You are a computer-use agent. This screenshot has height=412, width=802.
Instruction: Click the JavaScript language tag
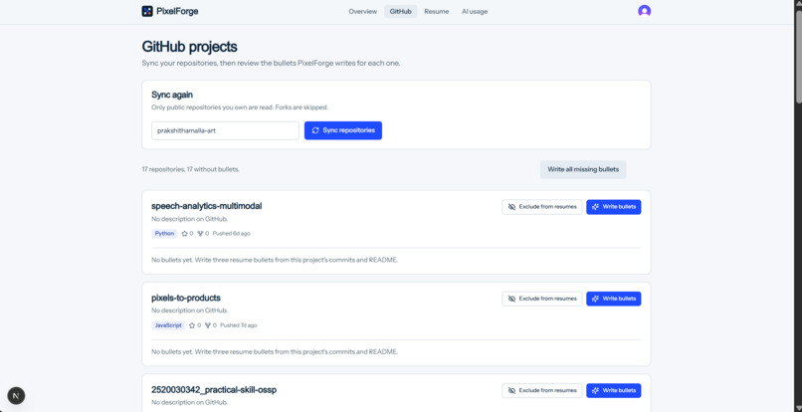[168, 325]
